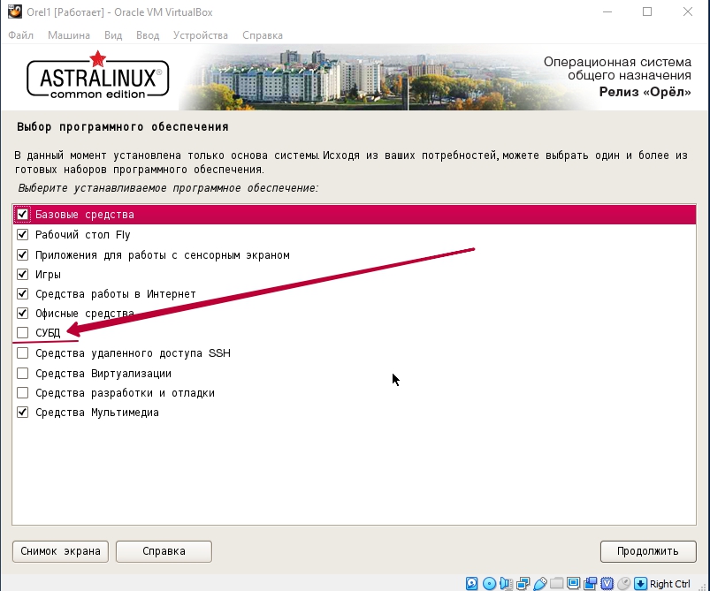Screen dimensions: 710x591
Task: Click the Рабочий стол Fly row text
Action: point(83,235)
